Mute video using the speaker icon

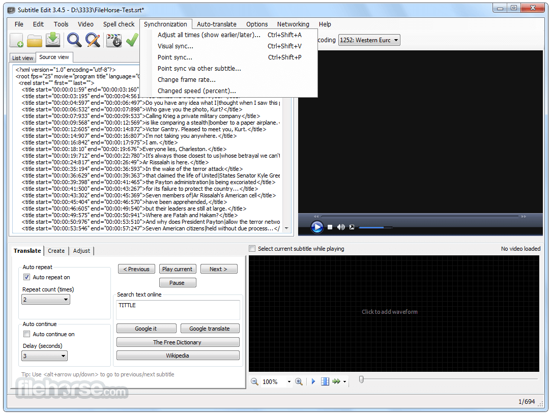coord(341,227)
